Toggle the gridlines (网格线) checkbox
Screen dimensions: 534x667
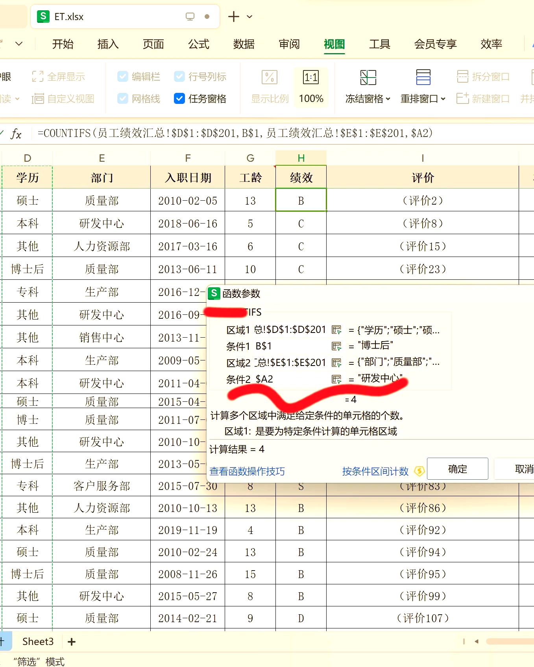click(x=123, y=98)
